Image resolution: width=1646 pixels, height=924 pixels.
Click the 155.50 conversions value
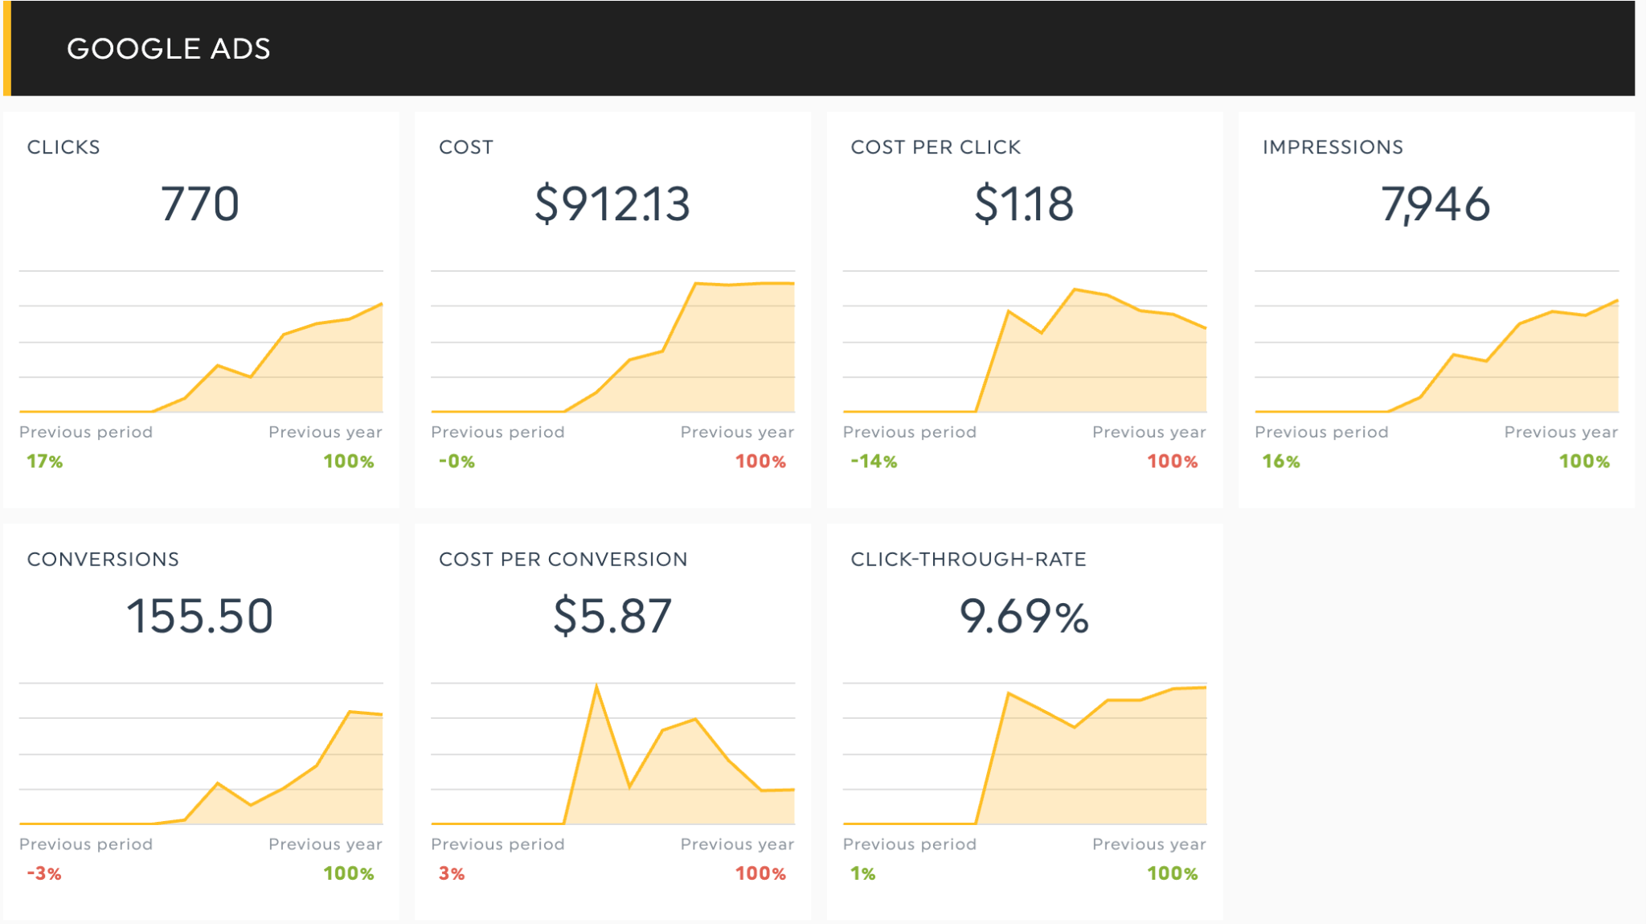(200, 616)
